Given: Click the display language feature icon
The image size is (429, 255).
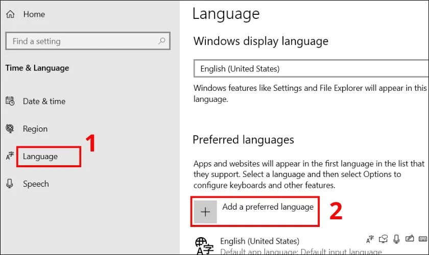Looking at the screenshot, I should point(369,239).
